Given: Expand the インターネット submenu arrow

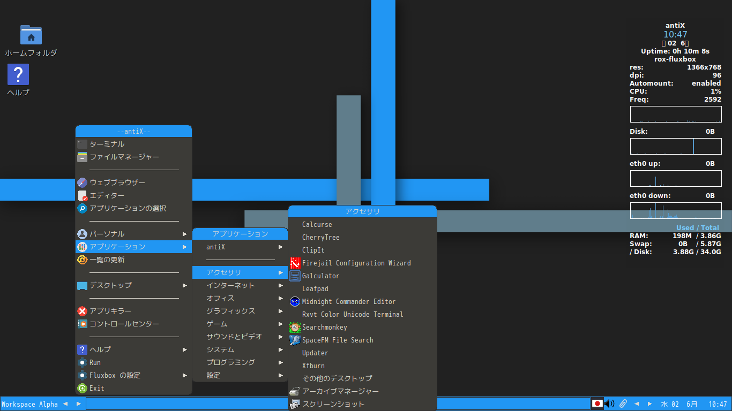Looking at the screenshot, I should tap(281, 285).
